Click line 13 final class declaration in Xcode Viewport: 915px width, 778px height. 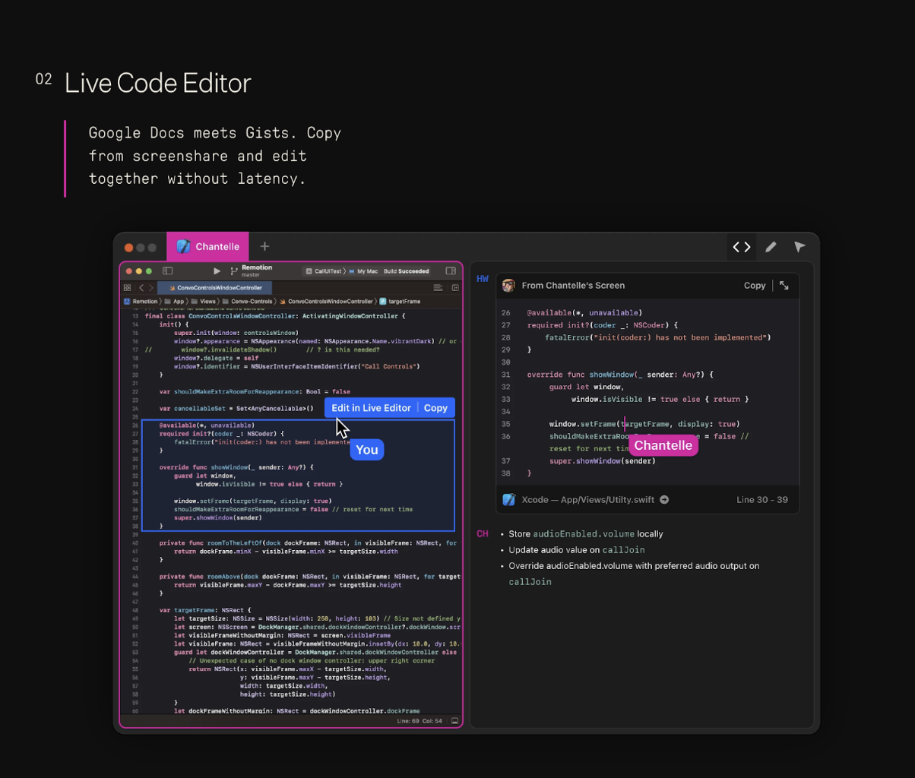(x=275, y=316)
